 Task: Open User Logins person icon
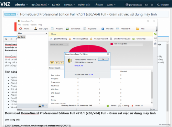click(x=36, y=29)
